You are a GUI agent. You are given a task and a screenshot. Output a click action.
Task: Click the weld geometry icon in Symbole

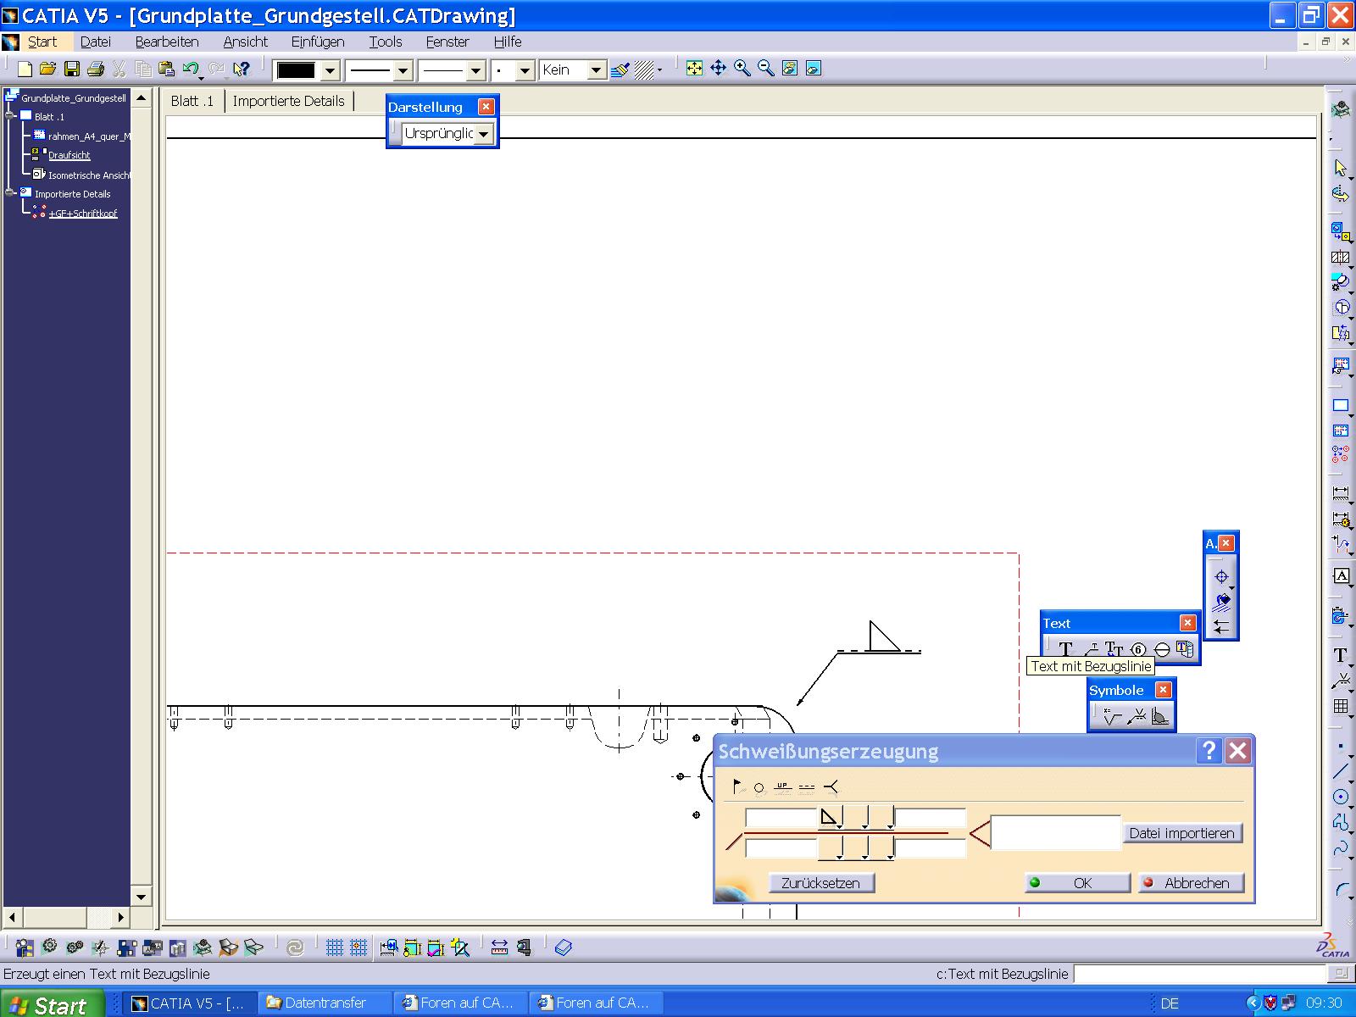point(1161,717)
